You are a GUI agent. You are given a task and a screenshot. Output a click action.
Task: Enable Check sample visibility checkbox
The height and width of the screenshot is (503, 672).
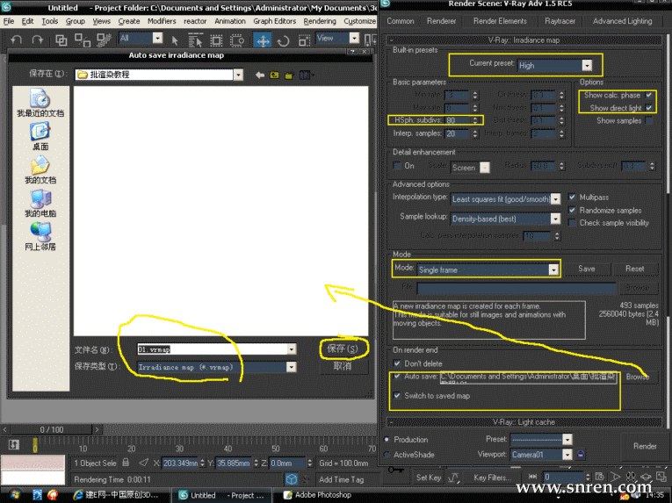pos(572,223)
